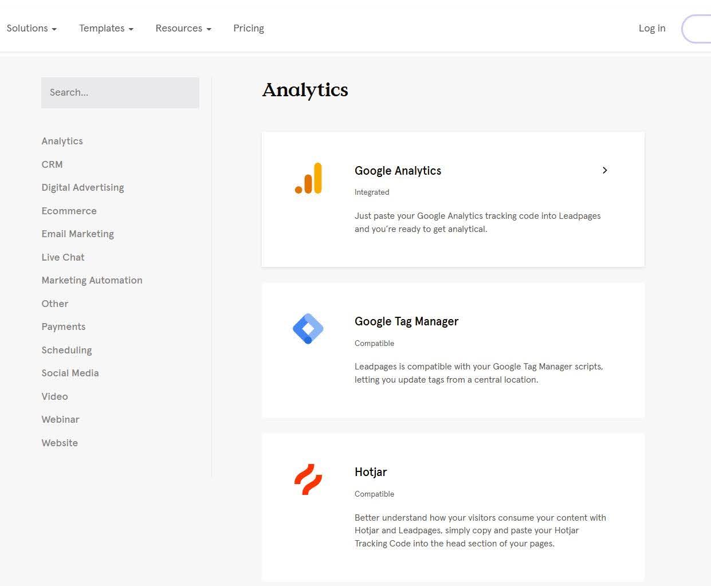Select the Live Chat category
This screenshot has width=711, height=586.
coord(62,257)
